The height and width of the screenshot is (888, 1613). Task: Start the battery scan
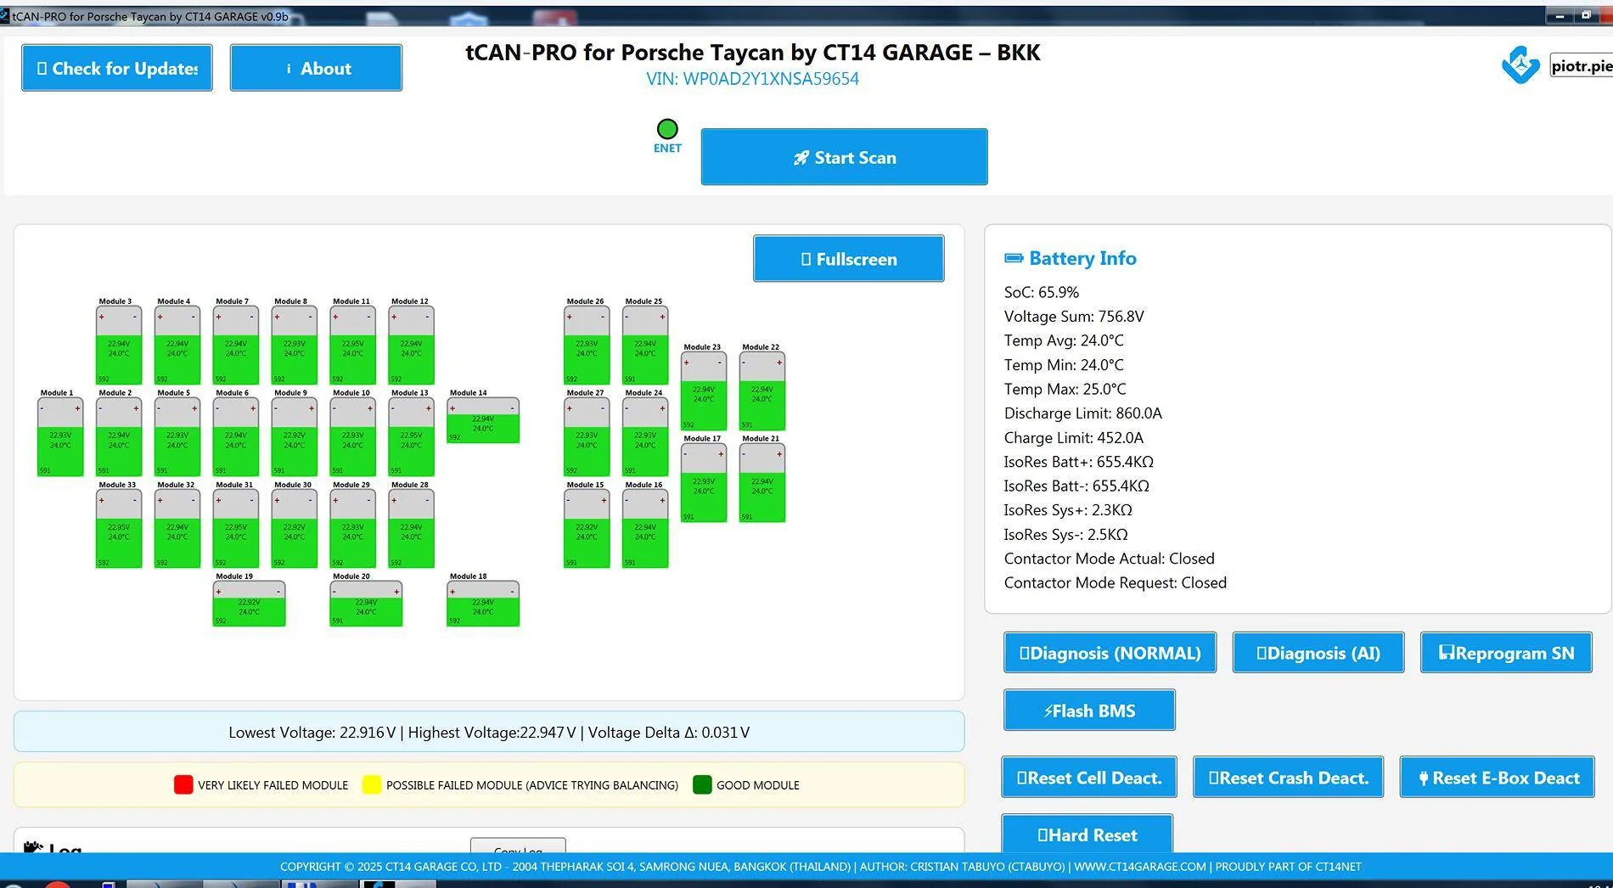[x=844, y=157]
